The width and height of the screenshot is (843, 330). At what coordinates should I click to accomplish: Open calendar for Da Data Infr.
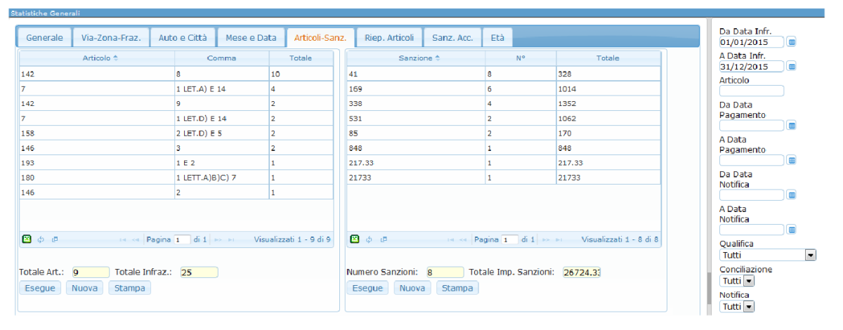coord(792,42)
